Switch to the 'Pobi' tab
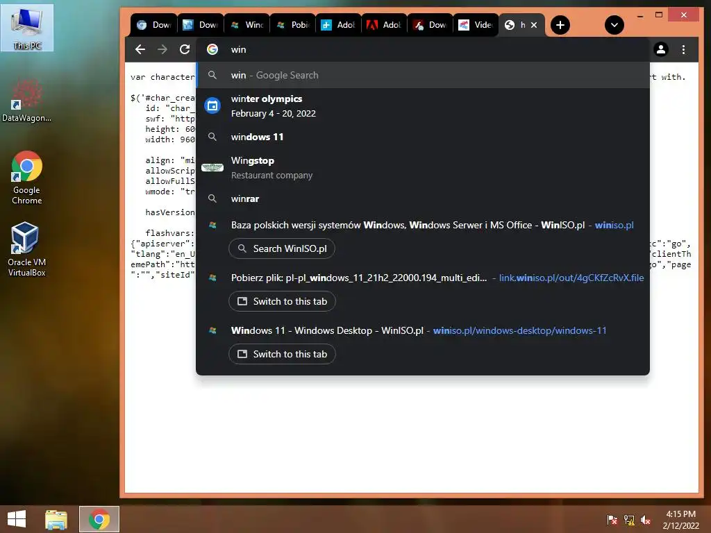The width and height of the screenshot is (711, 533). pos(293,25)
